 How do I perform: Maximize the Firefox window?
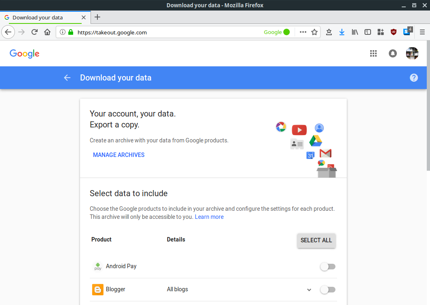pos(414,6)
